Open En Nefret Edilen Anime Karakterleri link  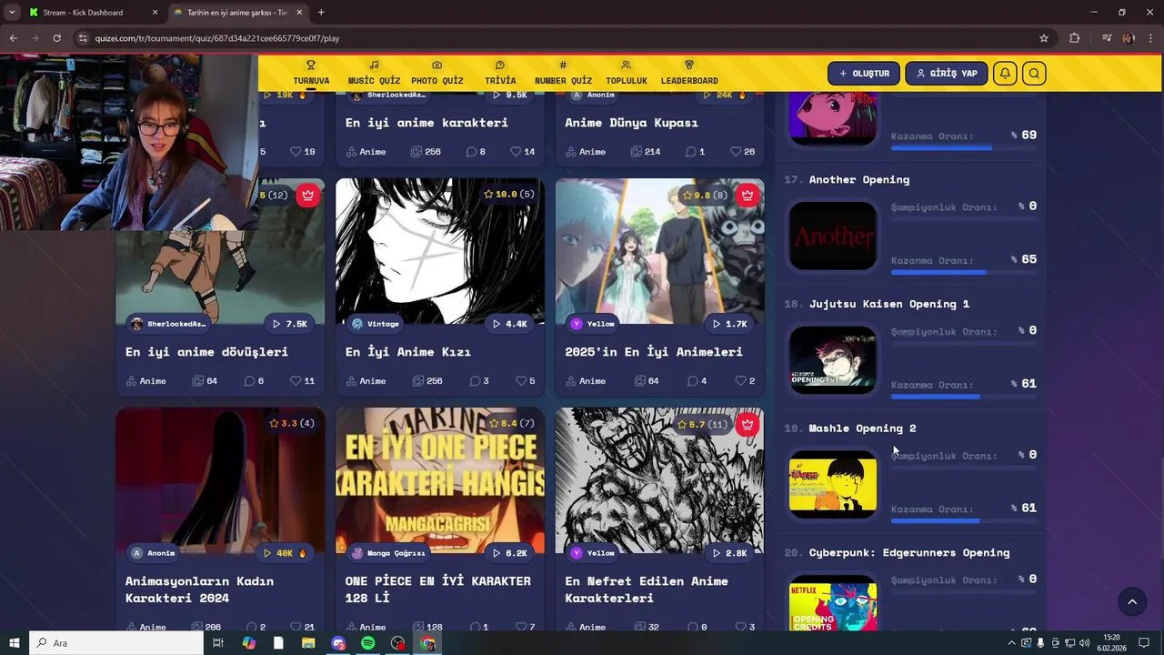[x=647, y=589]
